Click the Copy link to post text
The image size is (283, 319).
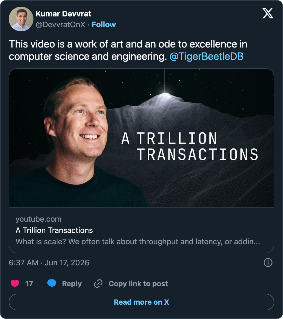pos(138,284)
